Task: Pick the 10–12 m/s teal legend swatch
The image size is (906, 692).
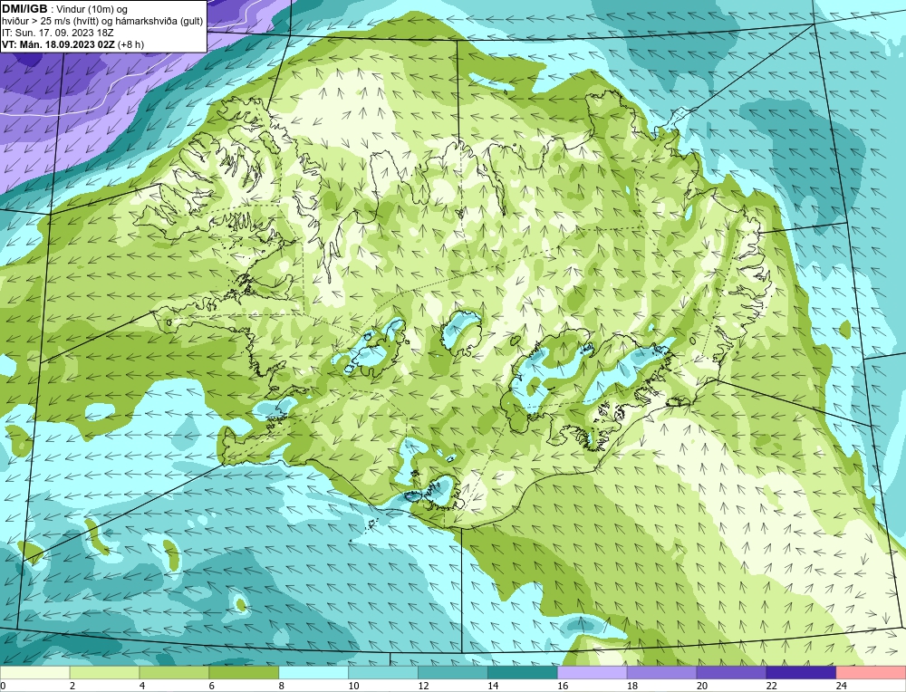Action: pyautogui.click(x=383, y=673)
